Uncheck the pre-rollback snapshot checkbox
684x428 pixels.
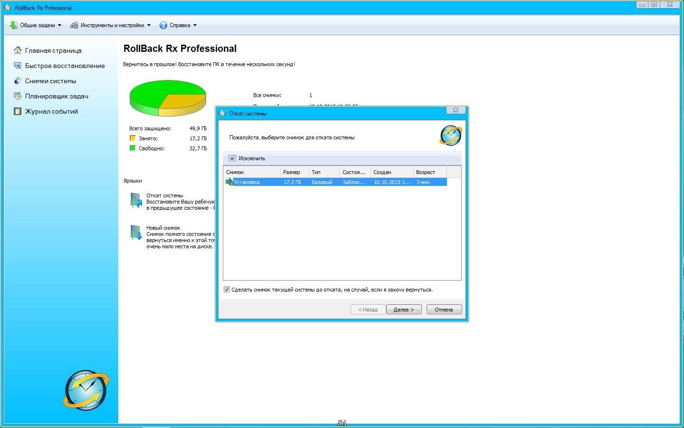pos(227,289)
